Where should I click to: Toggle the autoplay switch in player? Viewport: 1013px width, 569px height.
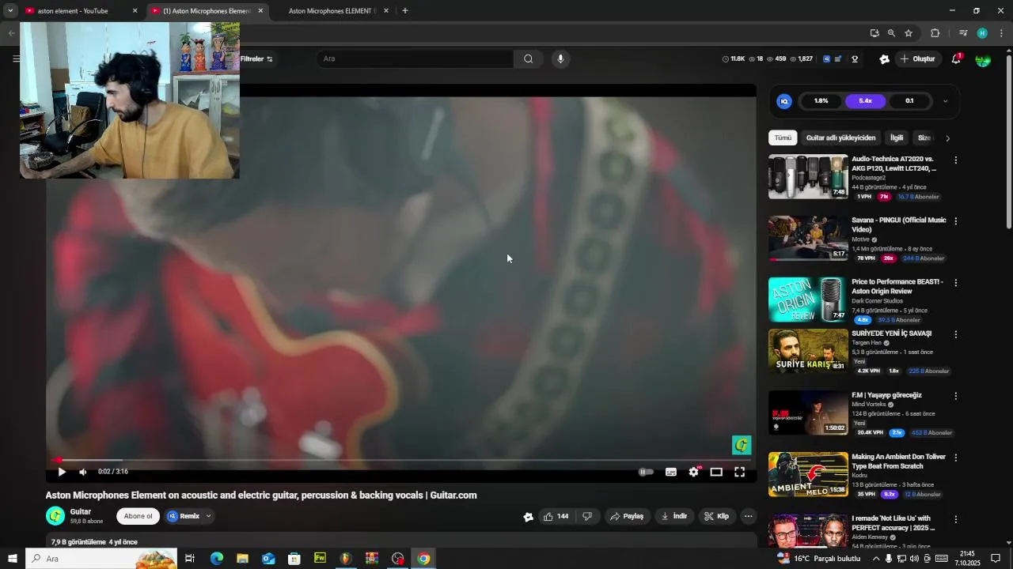[647, 472]
